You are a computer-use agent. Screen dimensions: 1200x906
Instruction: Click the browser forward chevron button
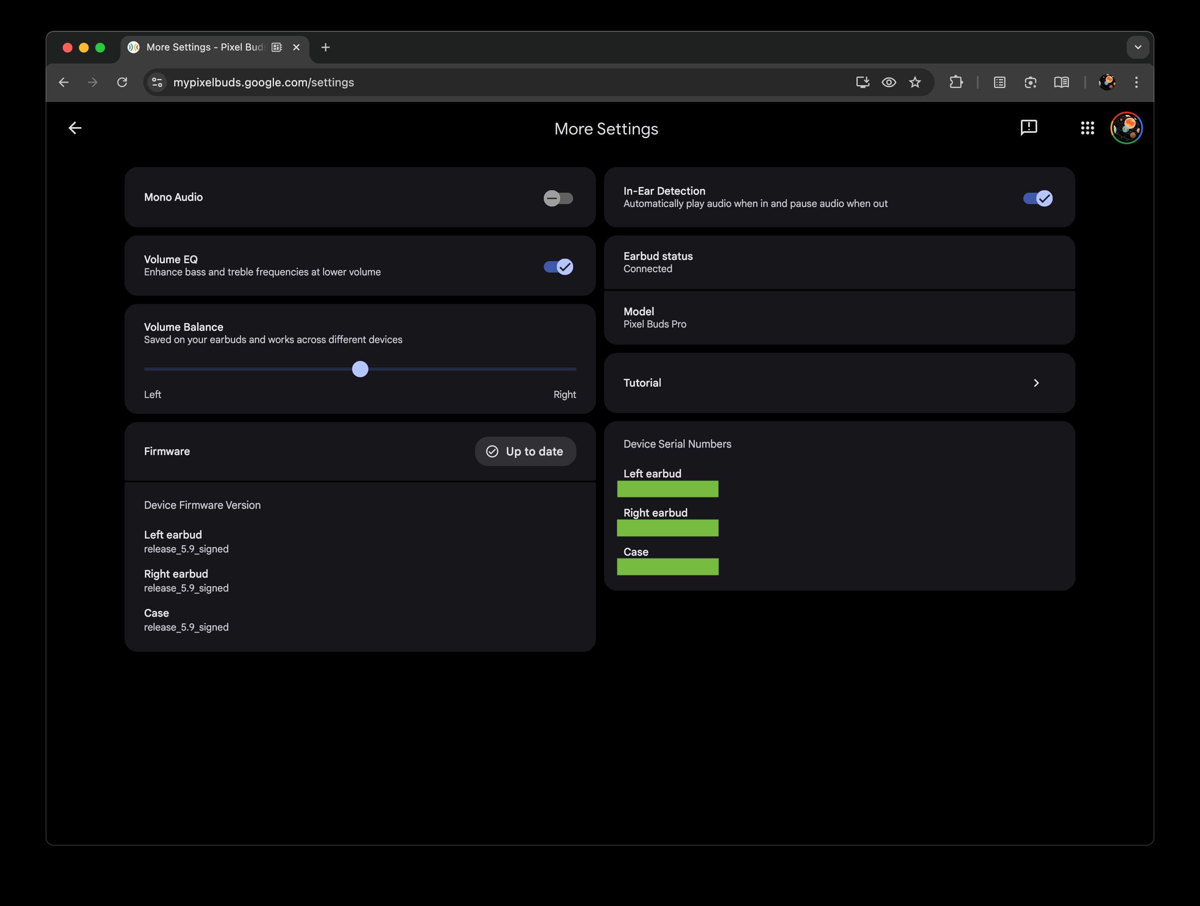point(92,82)
